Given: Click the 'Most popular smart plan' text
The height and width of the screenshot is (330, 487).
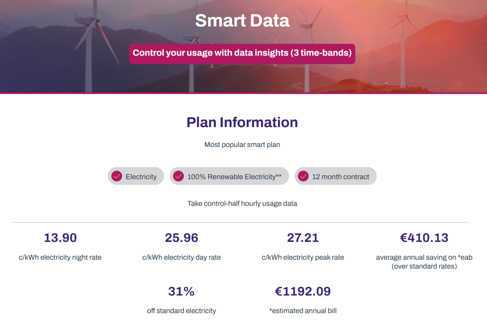Looking at the screenshot, I should pyautogui.click(x=242, y=145).
